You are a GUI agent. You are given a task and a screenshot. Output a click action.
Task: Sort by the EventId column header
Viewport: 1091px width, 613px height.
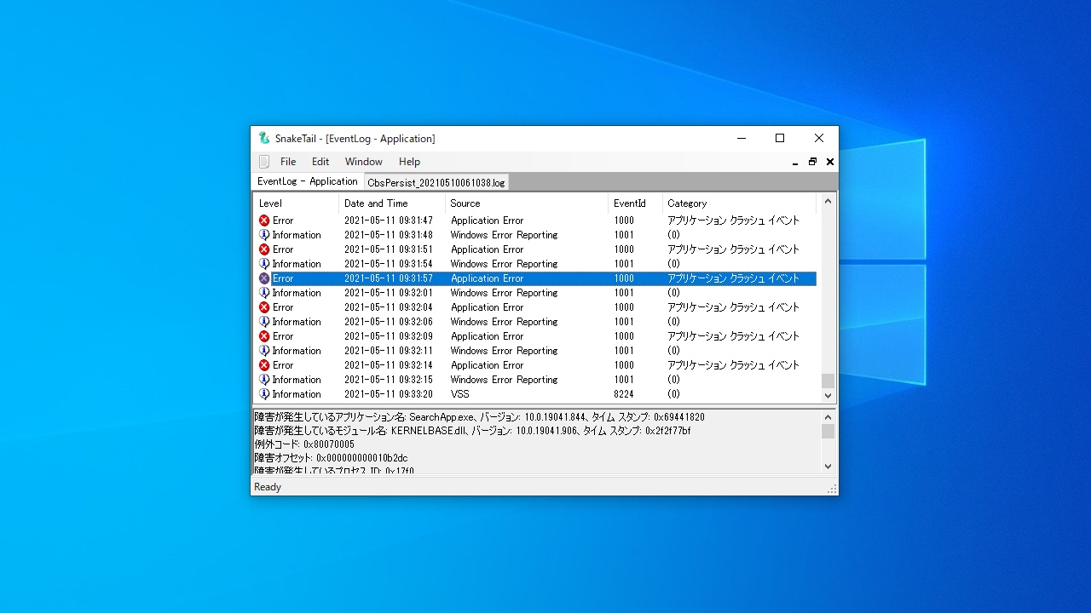[x=636, y=203]
